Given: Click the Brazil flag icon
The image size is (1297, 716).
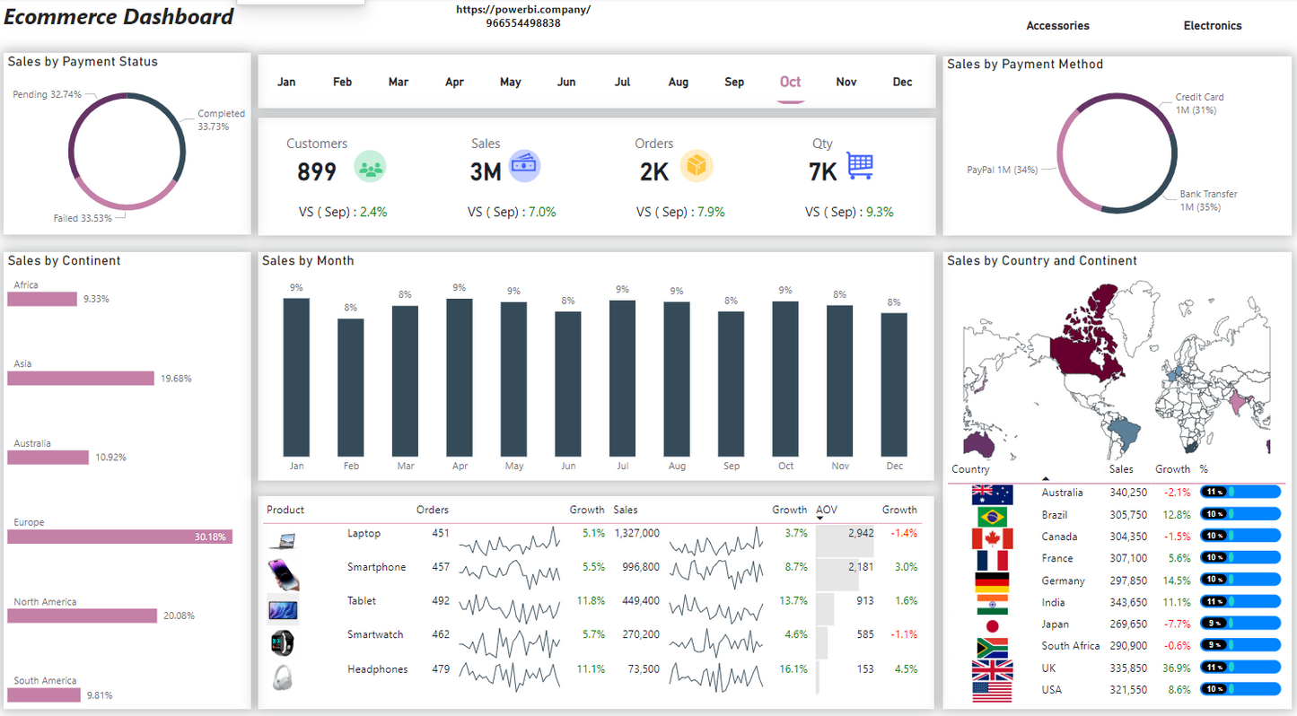Looking at the screenshot, I should [x=992, y=517].
